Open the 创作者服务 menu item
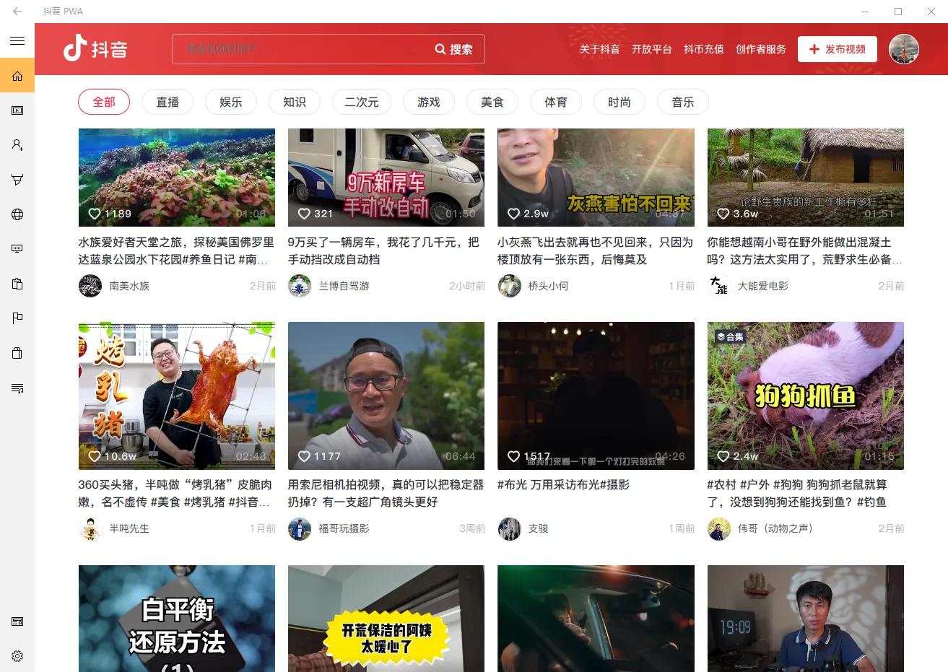948x672 pixels. 760,49
